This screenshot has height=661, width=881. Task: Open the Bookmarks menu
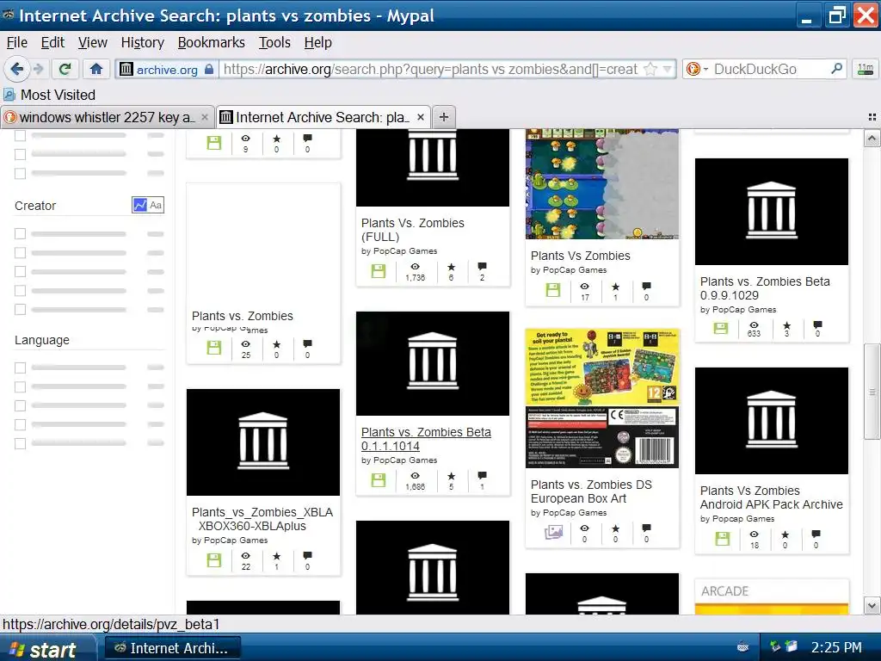[212, 43]
